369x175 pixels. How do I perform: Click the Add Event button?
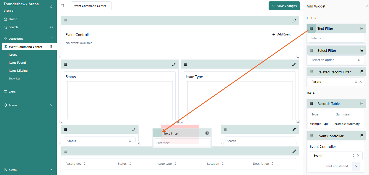[x=281, y=34]
